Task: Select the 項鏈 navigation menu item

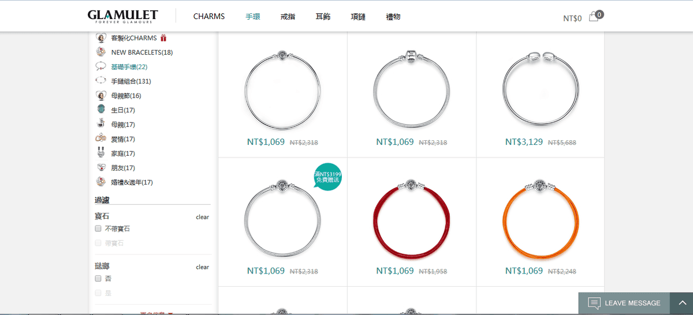Action: click(x=358, y=17)
